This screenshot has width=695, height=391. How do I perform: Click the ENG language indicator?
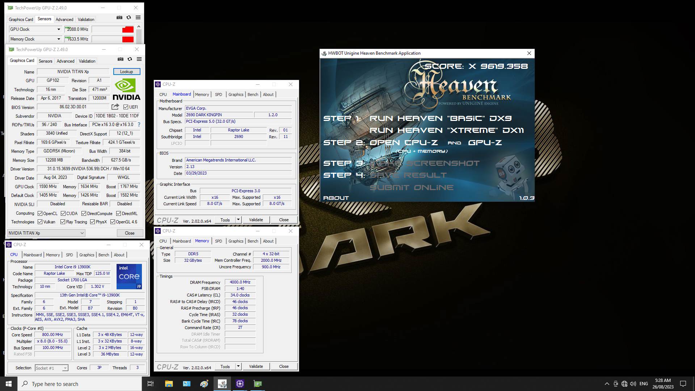click(644, 384)
